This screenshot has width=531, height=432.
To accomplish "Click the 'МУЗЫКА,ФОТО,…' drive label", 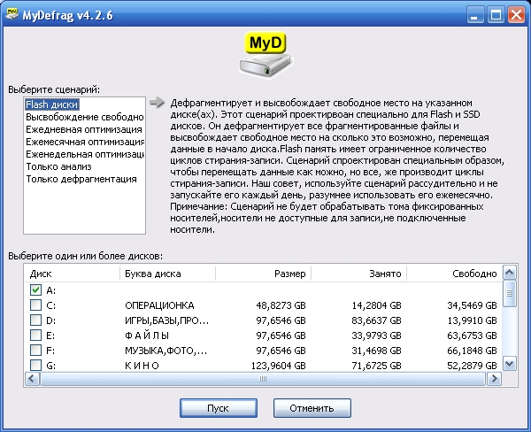I will pyautogui.click(x=165, y=351).
